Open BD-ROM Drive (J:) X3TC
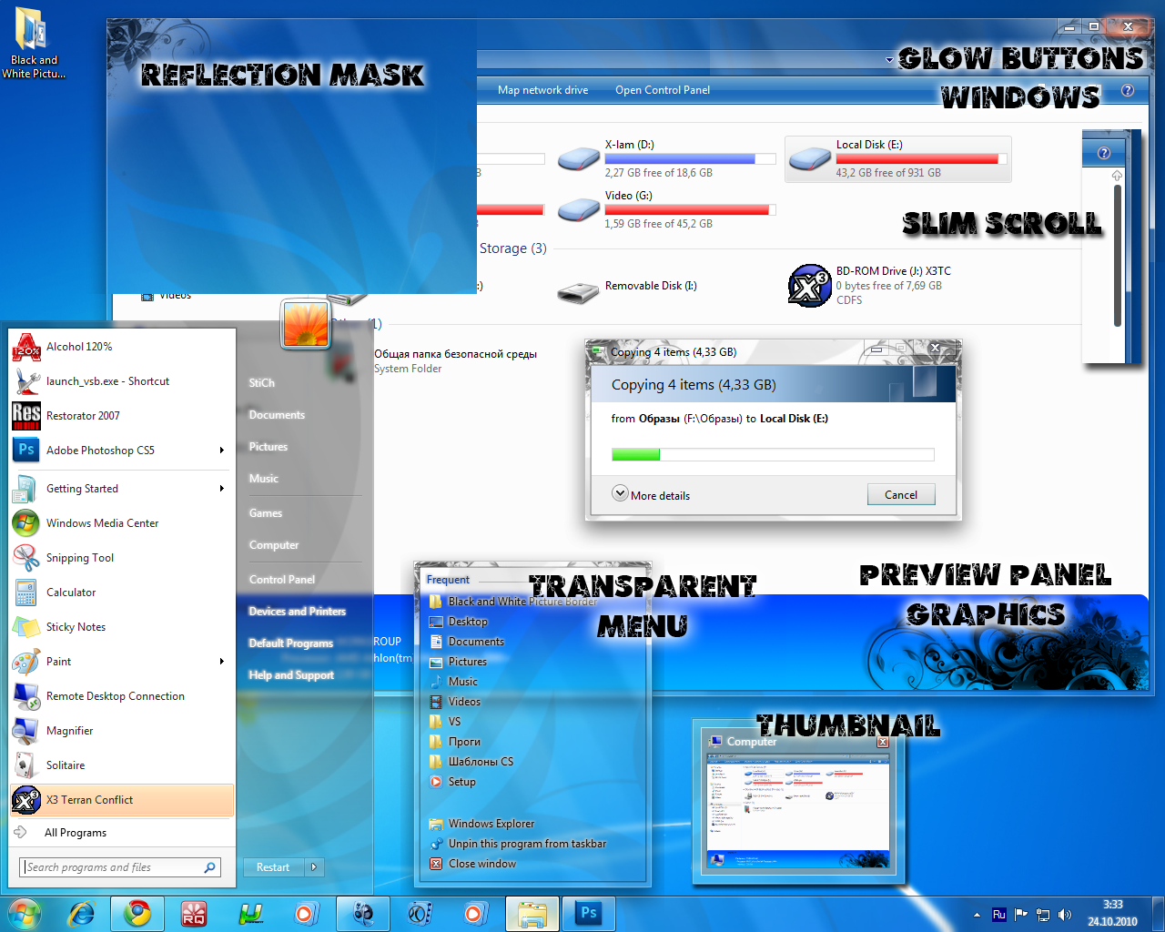Screen dimensions: 1165x932 coord(869,285)
